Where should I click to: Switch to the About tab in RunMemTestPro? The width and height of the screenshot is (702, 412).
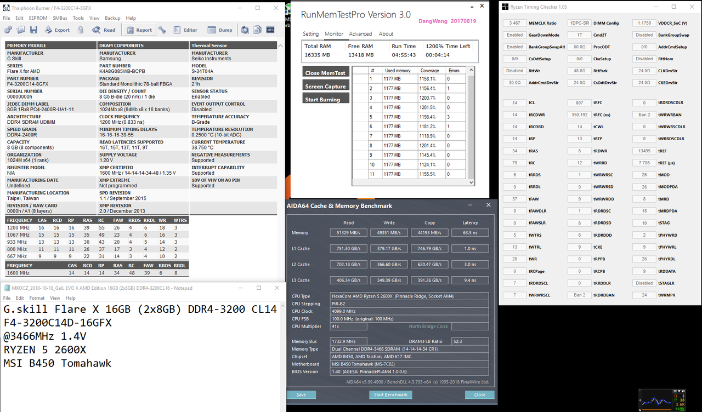[386, 34]
